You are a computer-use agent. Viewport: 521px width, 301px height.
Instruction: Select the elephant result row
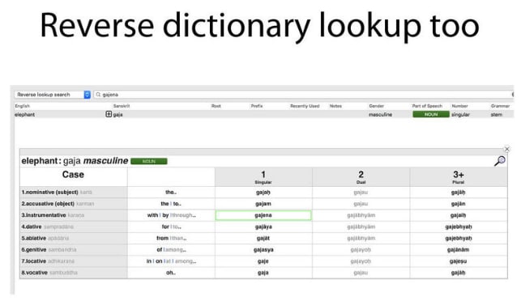pos(264,114)
